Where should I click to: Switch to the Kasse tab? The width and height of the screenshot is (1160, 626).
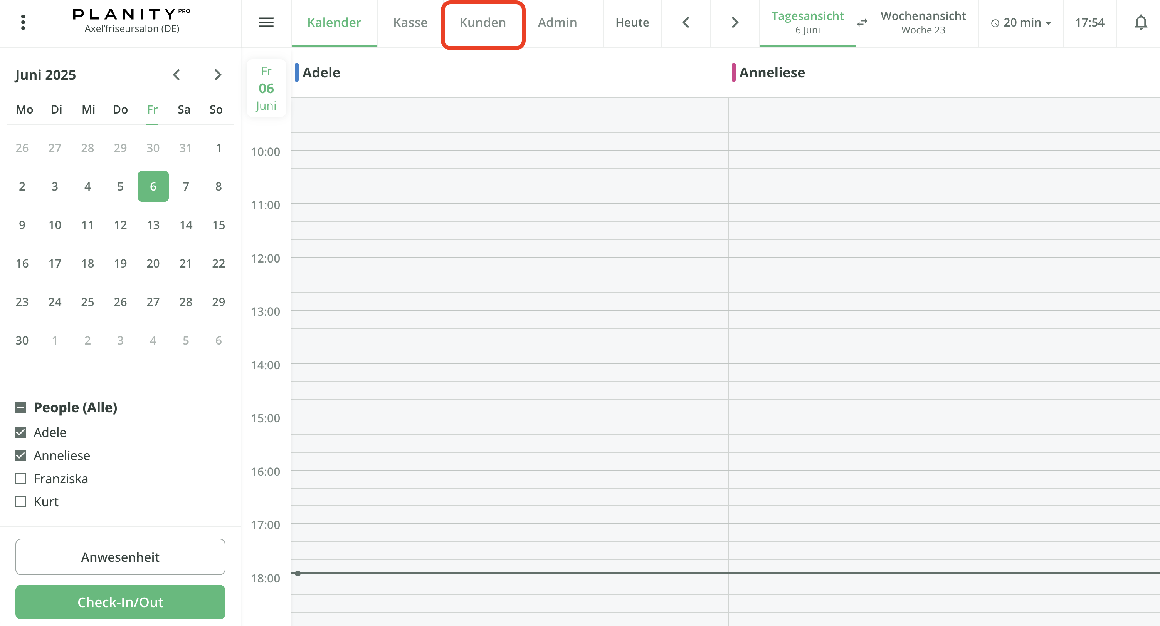[x=410, y=22]
